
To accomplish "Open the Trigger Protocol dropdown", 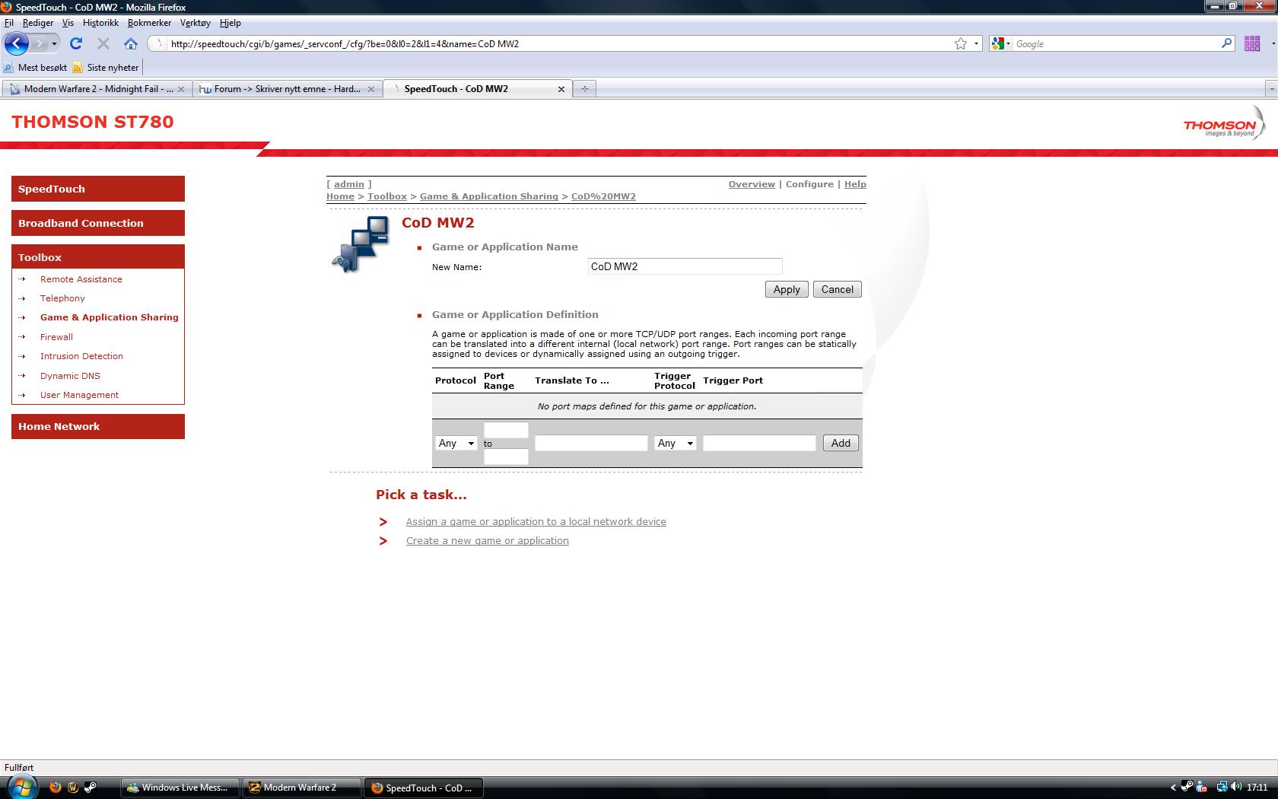I will point(676,443).
